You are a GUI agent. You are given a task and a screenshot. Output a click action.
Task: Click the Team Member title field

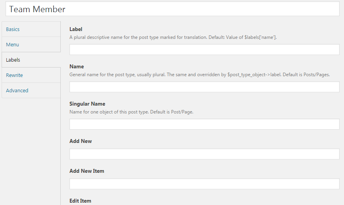point(172,9)
